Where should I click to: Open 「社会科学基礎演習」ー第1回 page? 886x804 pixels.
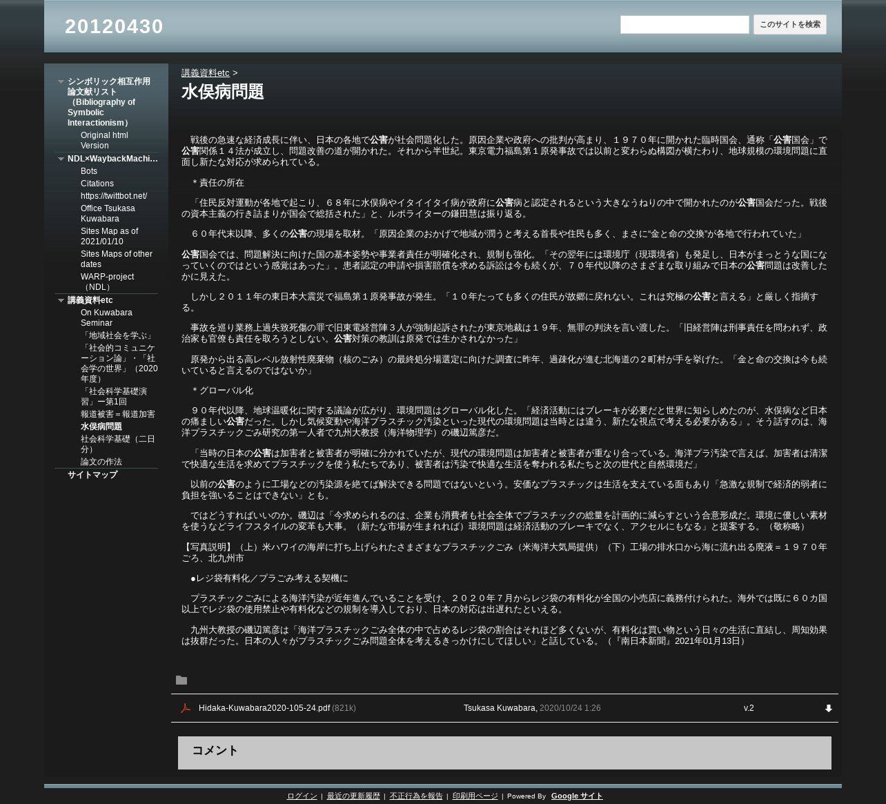click(114, 396)
